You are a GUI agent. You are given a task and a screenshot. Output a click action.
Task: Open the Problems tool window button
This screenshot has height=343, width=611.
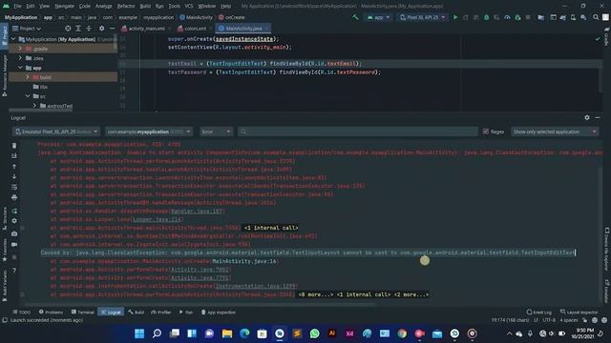[51, 312]
